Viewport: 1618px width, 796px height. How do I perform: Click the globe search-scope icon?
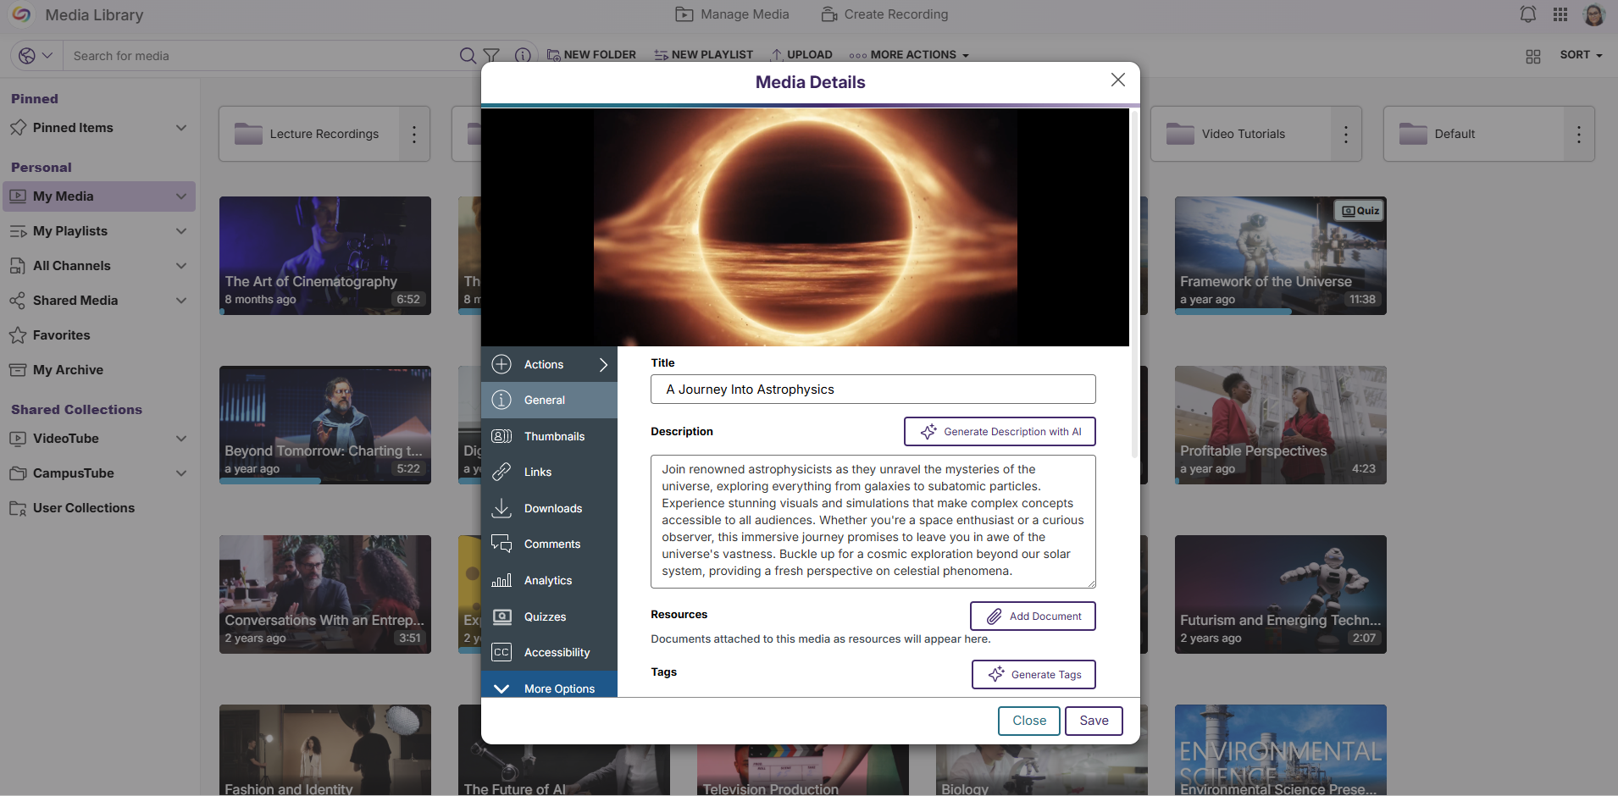click(27, 56)
